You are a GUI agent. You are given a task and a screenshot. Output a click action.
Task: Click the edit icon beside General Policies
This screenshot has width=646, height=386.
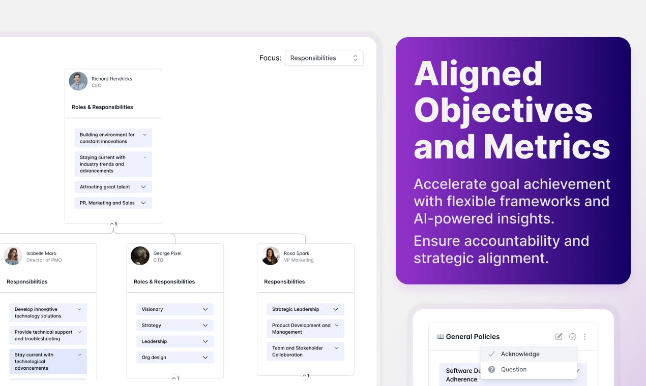559,337
